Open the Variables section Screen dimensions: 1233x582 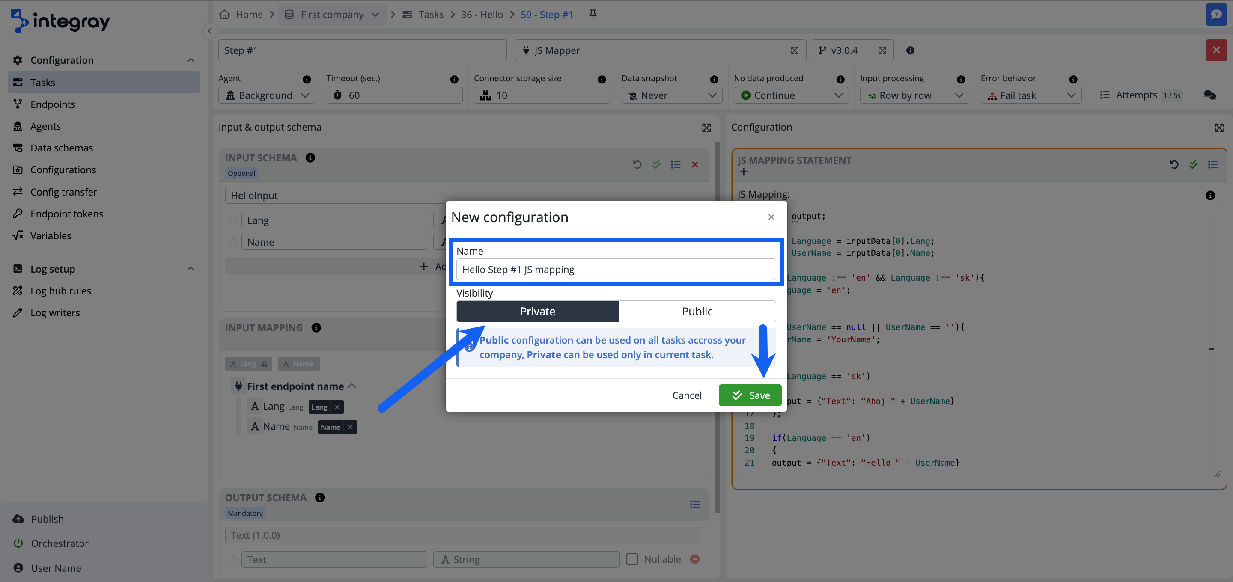click(x=52, y=235)
